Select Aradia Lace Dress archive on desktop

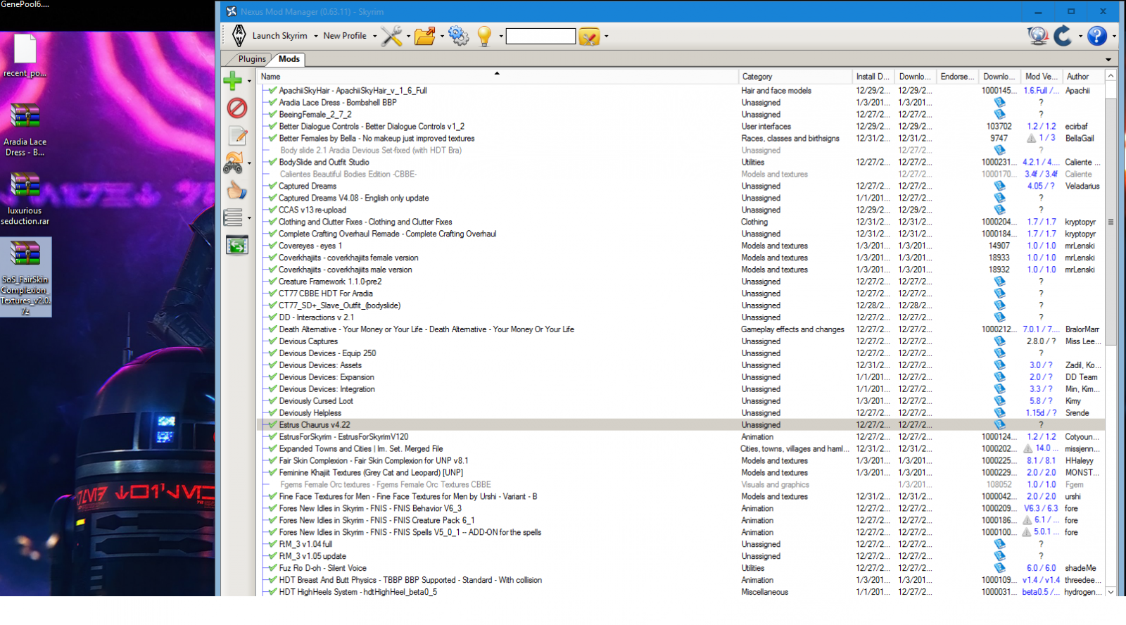[x=25, y=130]
